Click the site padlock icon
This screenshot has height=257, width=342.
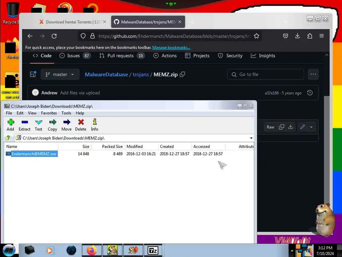point(93,36)
